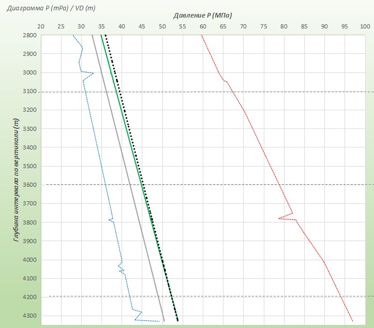The height and width of the screenshot is (328, 374).
Task: Click depth axis label 4300
Action: pyautogui.click(x=29, y=316)
